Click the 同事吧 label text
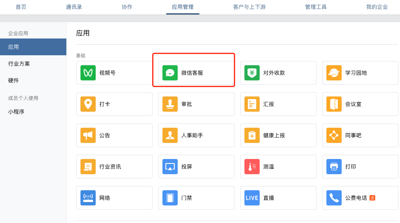 (353, 135)
